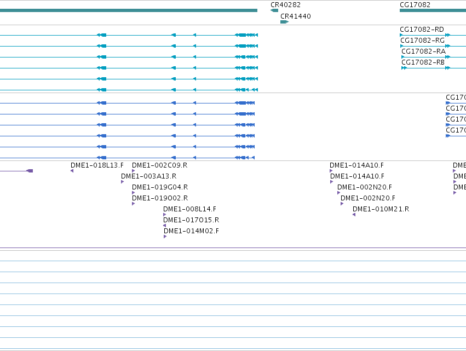The height and width of the screenshot is (351, 466).
Task: Select transcript CG17082-RA
Action: 423,51
